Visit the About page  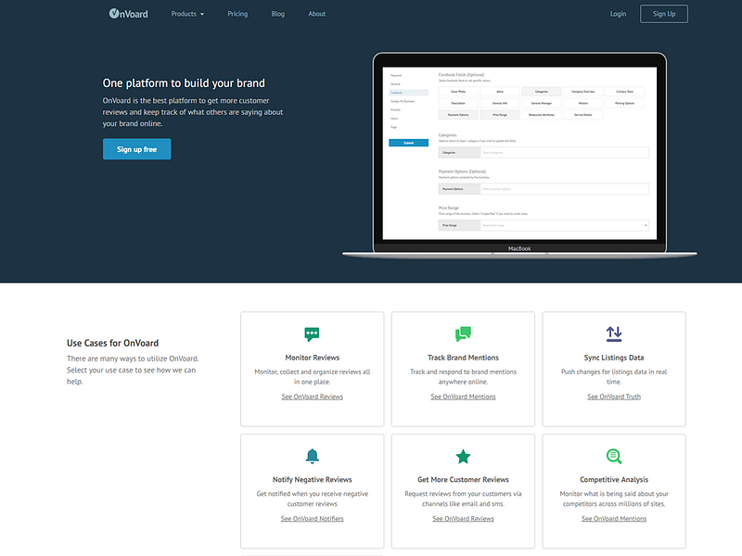pyautogui.click(x=316, y=14)
